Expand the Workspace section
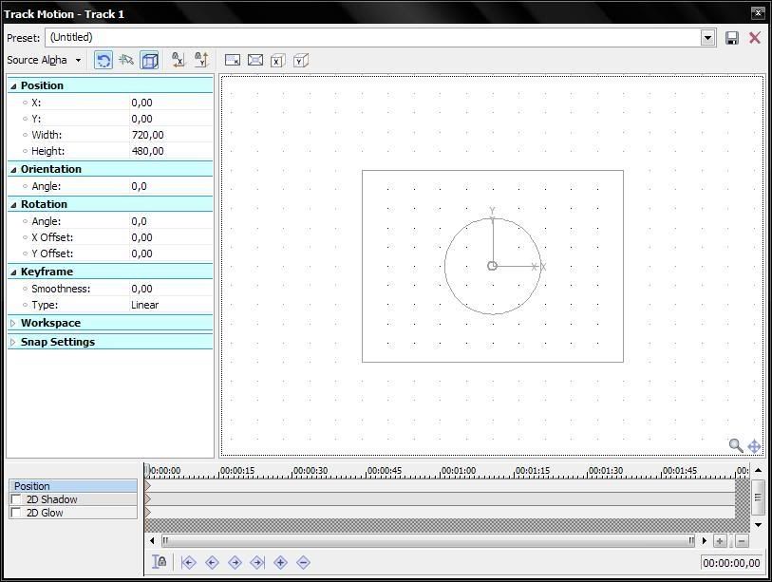 click(x=13, y=324)
